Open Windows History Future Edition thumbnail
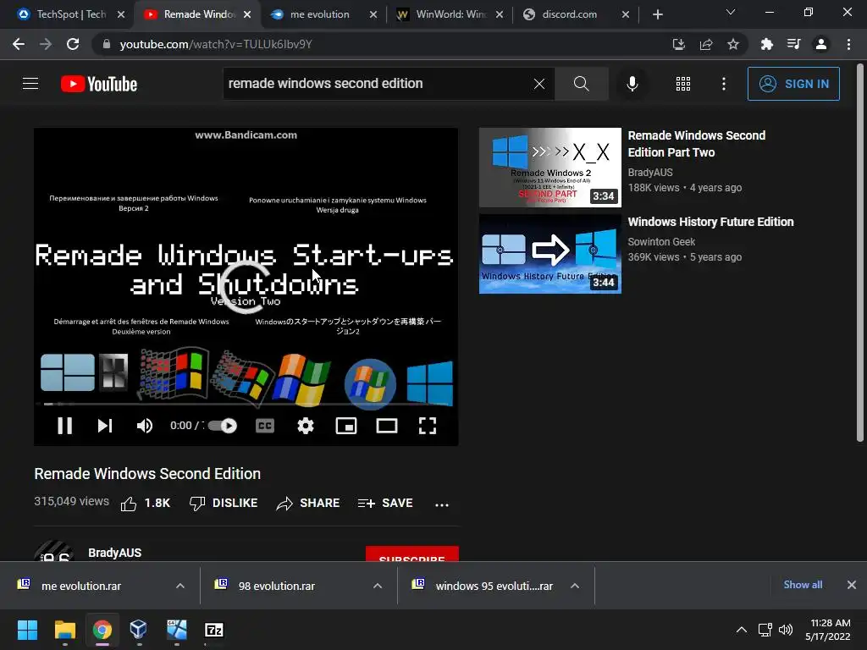The width and height of the screenshot is (867, 650). coord(550,254)
